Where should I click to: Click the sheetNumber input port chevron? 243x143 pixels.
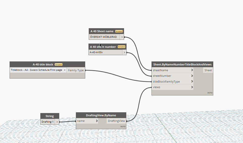[x=192, y=76]
